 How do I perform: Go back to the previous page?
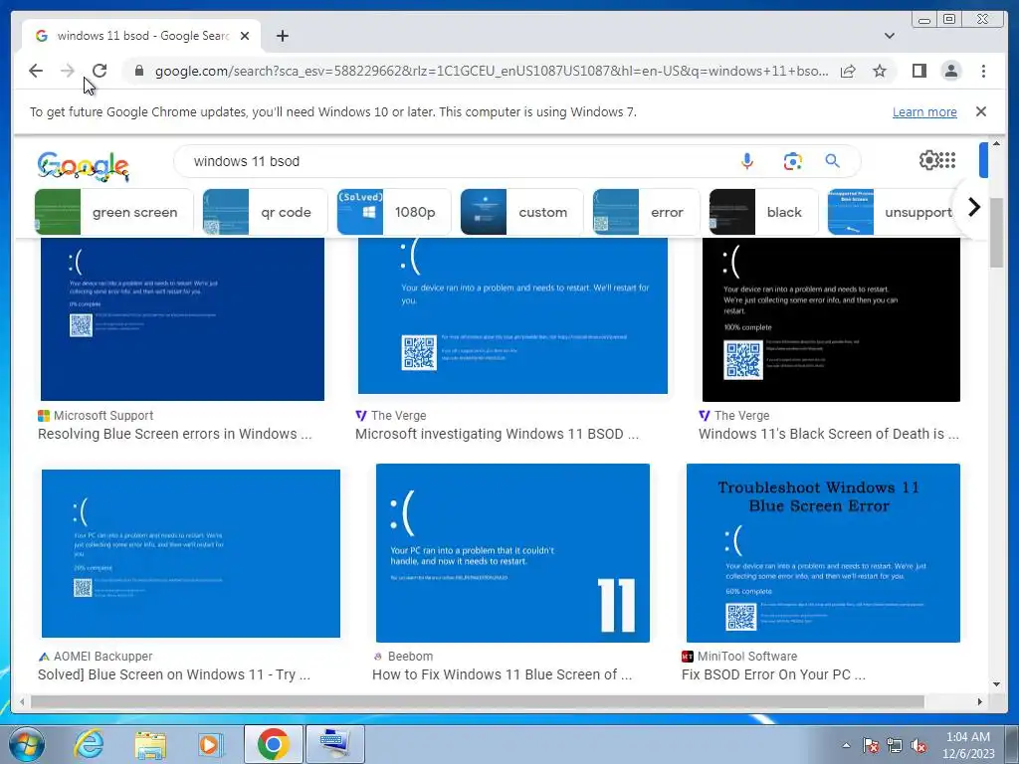[x=36, y=71]
